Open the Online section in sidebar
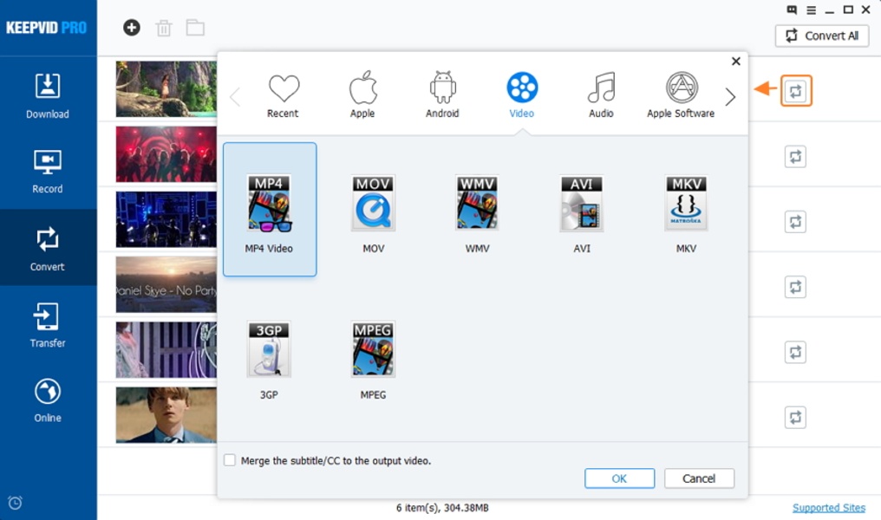This screenshot has width=881, height=520. coord(48,400)
